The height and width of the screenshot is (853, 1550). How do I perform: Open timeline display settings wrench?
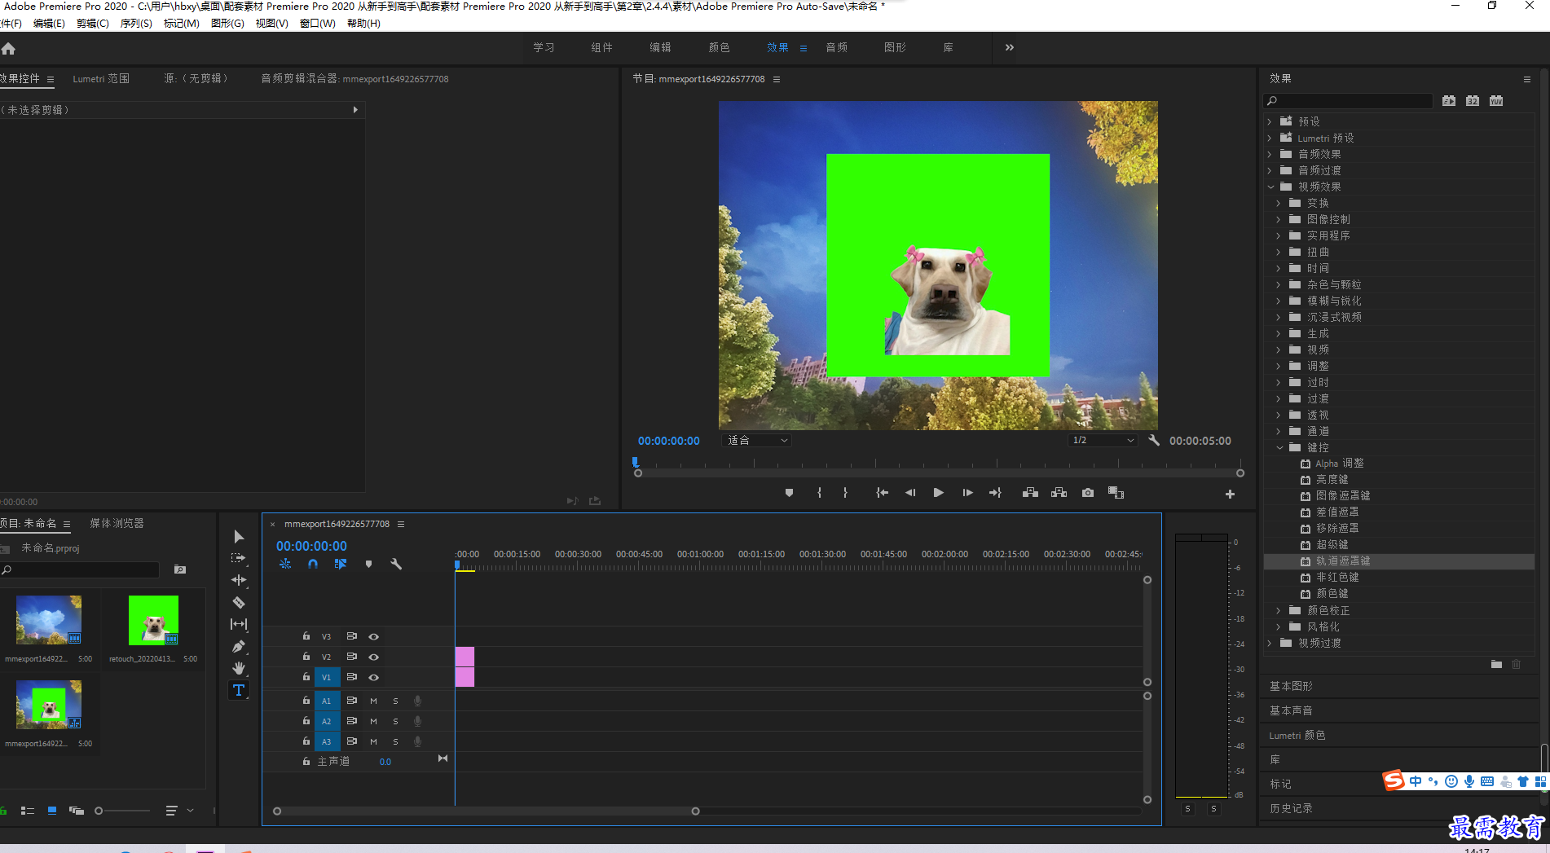coord(396,564)
